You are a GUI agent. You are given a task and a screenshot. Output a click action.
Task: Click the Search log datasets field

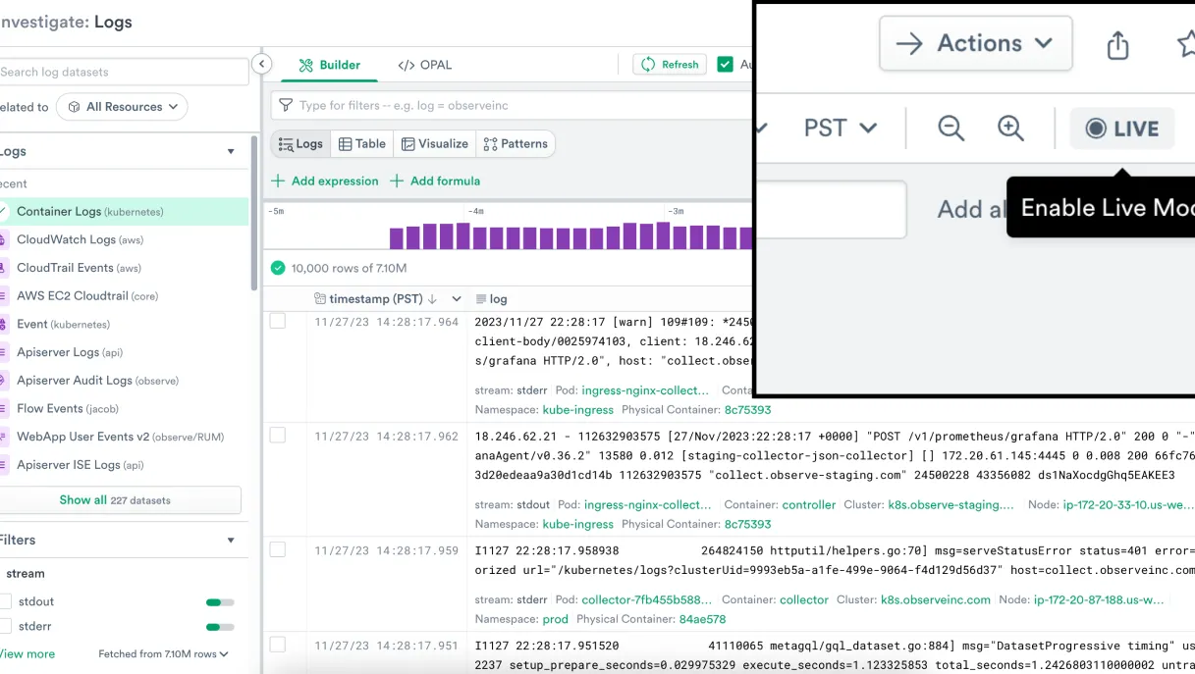coord(123,72)
